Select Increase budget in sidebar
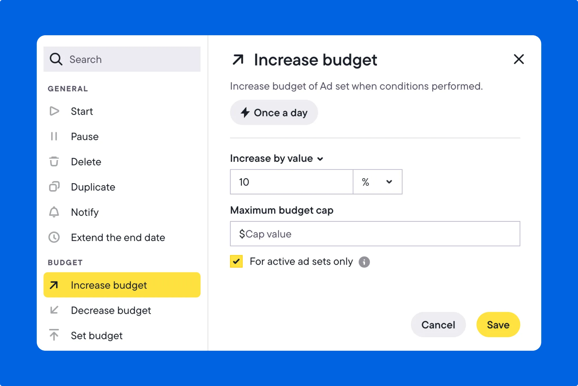Image resolution: width=578 pixels, height=386 pixels. [x=122, y=285]
